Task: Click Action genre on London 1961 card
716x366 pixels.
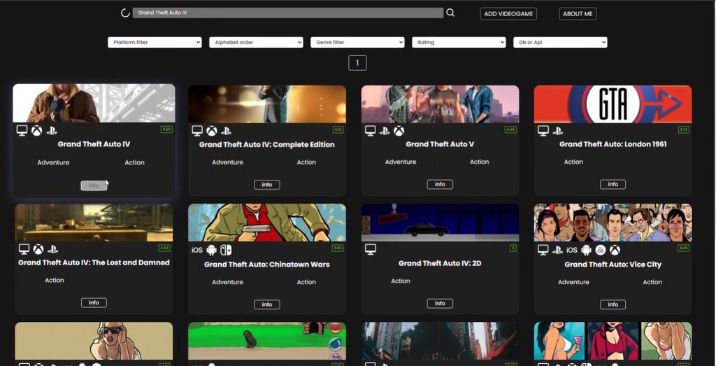Action: click(573, 162)
